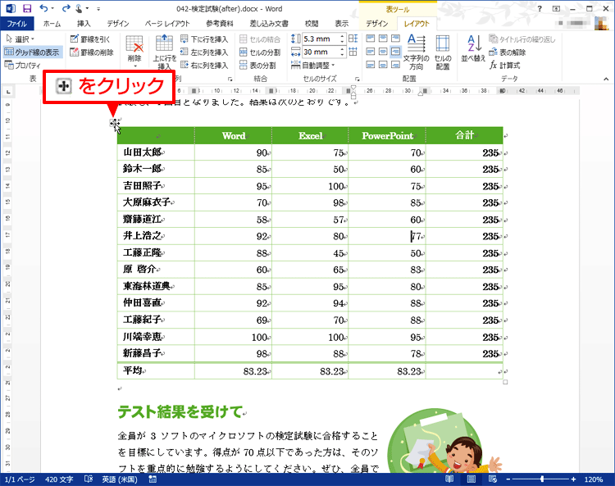Switch to the Review (校閲) tab
615x486 pixels.
(312, 24)
